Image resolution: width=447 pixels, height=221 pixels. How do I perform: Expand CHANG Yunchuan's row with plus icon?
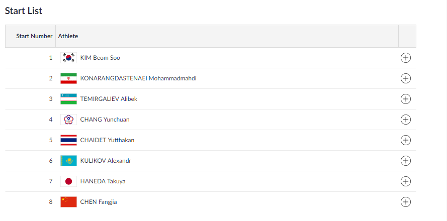405,120
